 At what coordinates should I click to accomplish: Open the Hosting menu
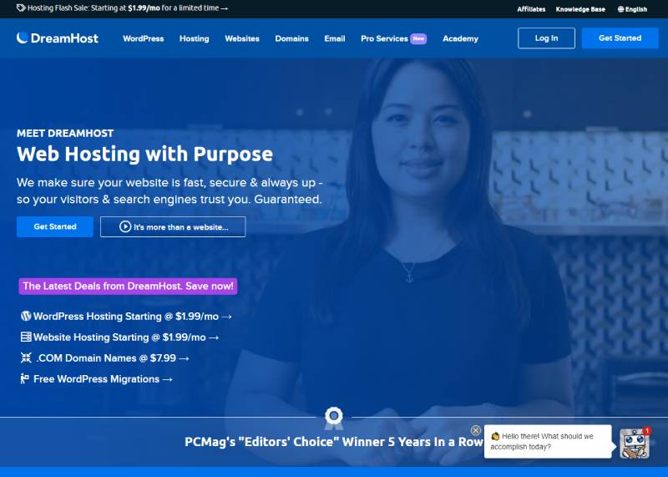tap(195, 38)
